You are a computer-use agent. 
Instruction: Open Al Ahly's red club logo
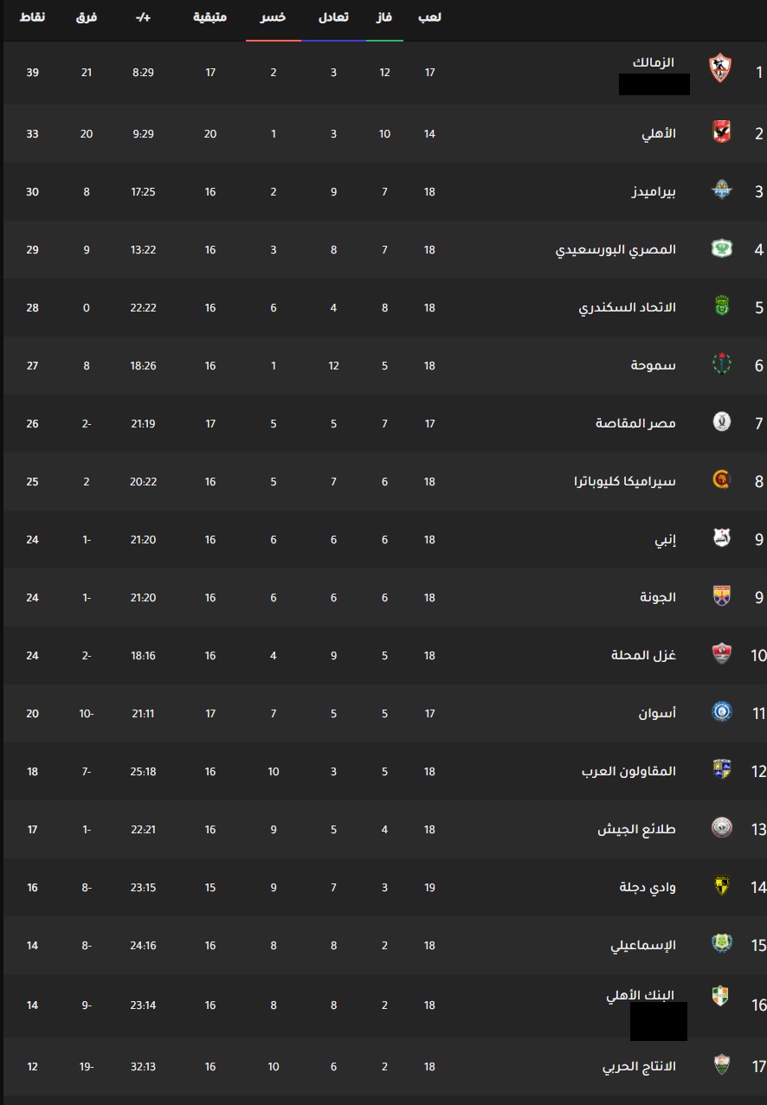(x=720, y=132)
